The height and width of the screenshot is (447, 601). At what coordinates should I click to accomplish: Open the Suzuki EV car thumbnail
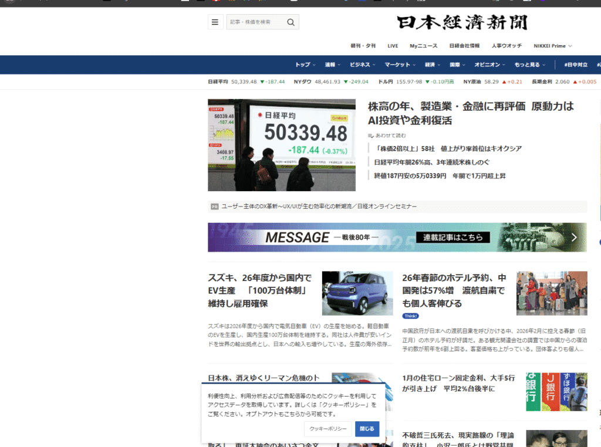pyautogui.click(x=357, y=293)
